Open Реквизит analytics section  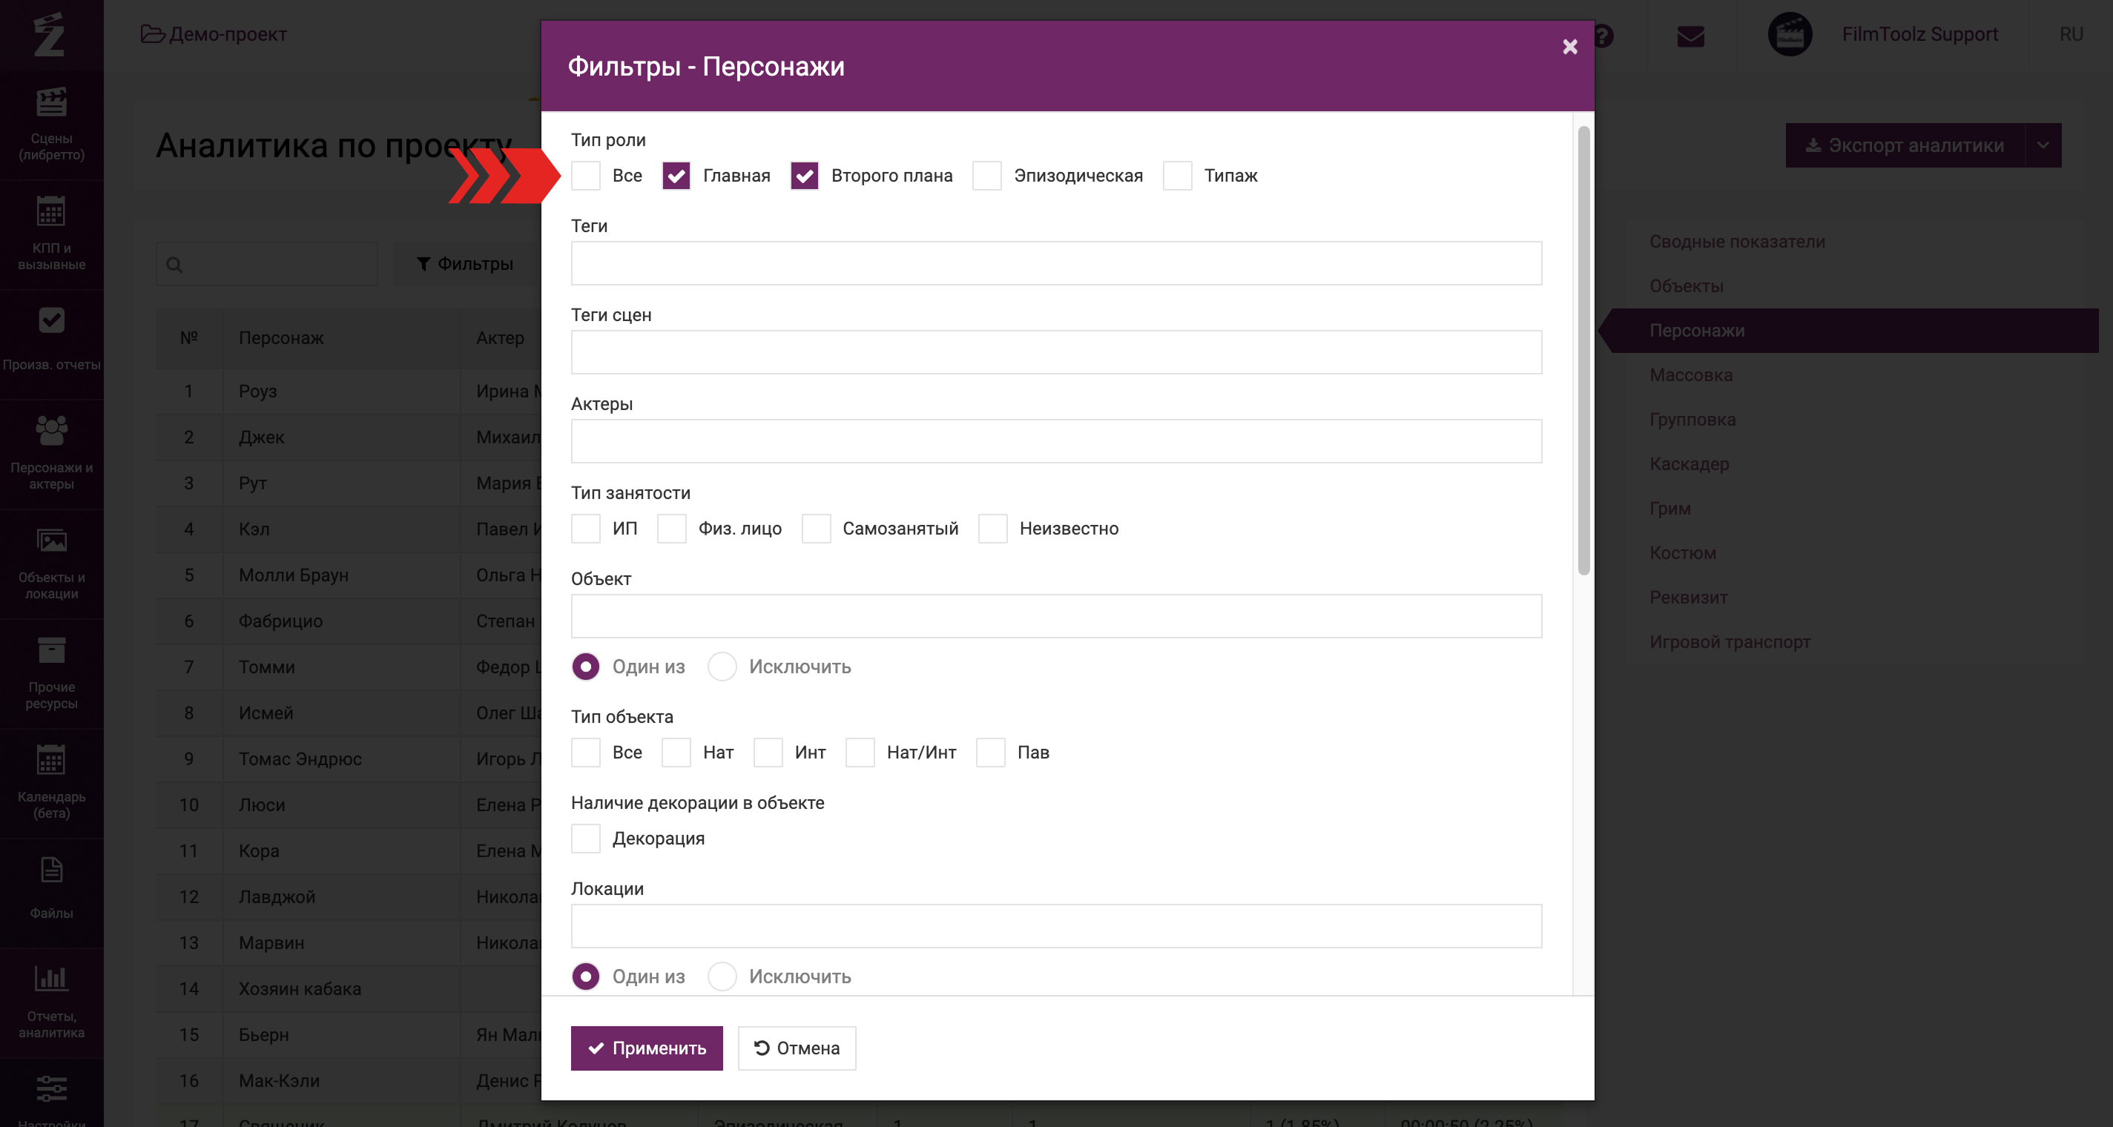point(1688,597)
